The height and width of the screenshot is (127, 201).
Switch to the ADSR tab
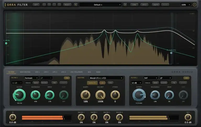pyautogui.click(x=98, y=72)
